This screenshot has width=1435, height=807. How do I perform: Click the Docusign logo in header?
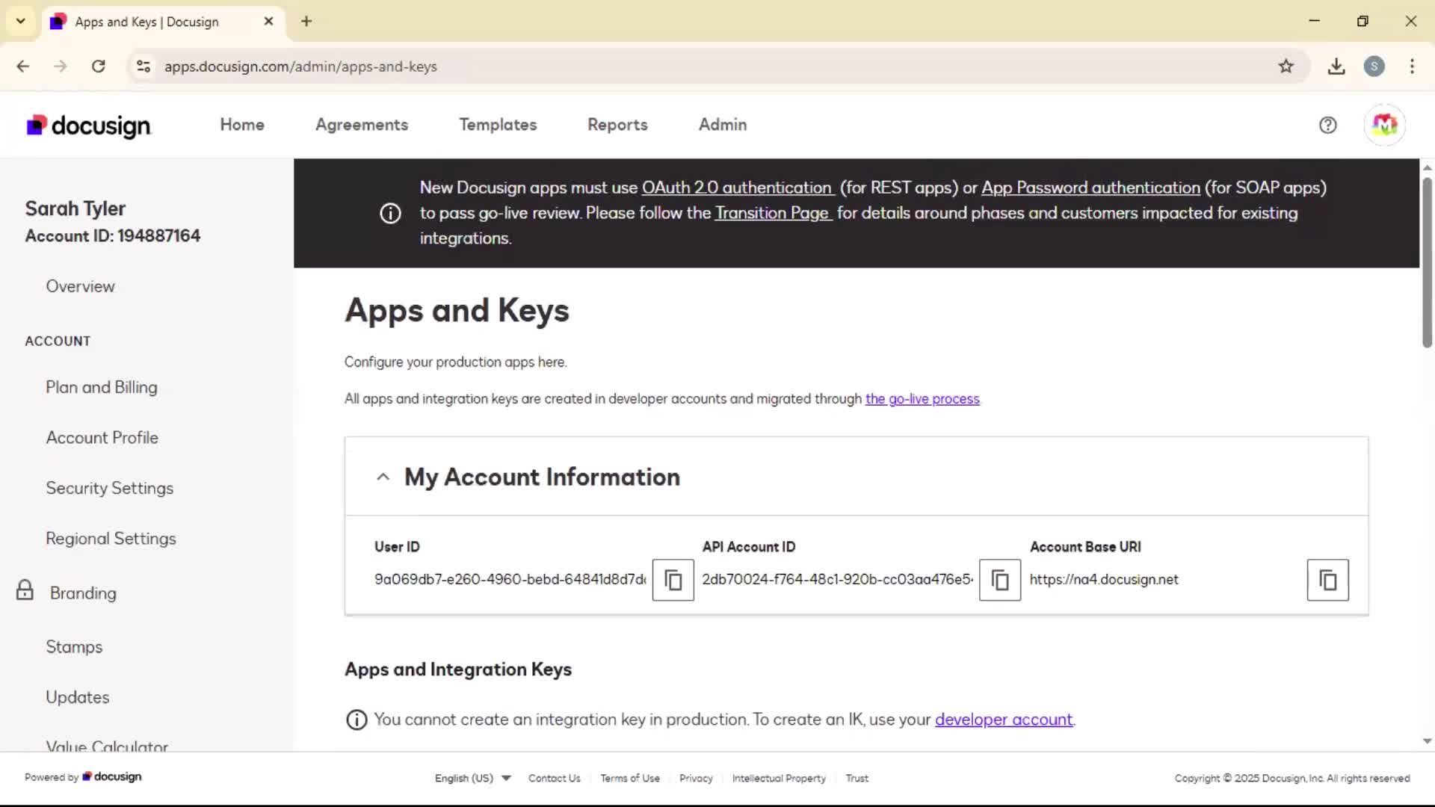point(89,126)
